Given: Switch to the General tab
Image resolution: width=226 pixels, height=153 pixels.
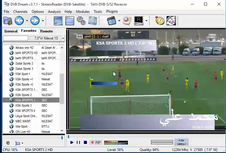Looking at the screenshot, I should (x=11, y=31).
